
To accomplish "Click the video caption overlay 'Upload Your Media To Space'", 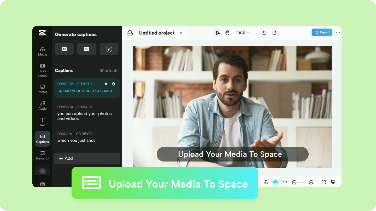I will tap(233, 154).
